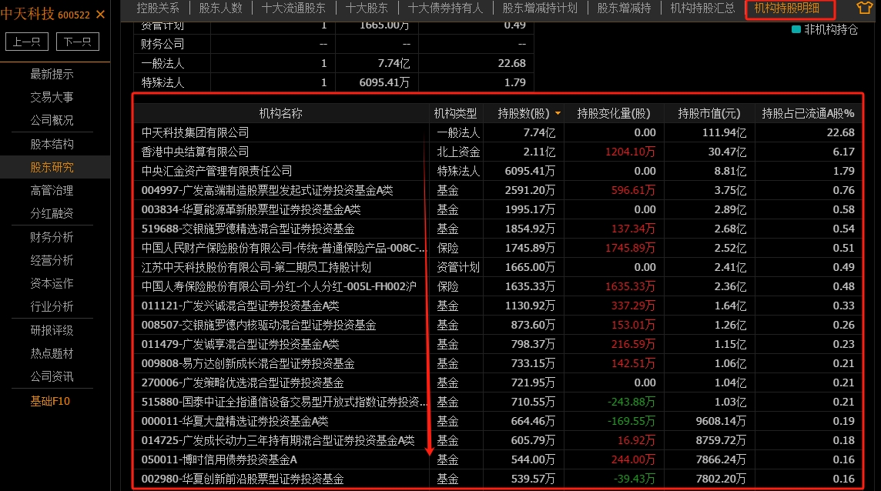Select fund 008507-交银施罗德内核驱动 row
881x491 pixels.
pyautogui.click(x=497, y=325)
